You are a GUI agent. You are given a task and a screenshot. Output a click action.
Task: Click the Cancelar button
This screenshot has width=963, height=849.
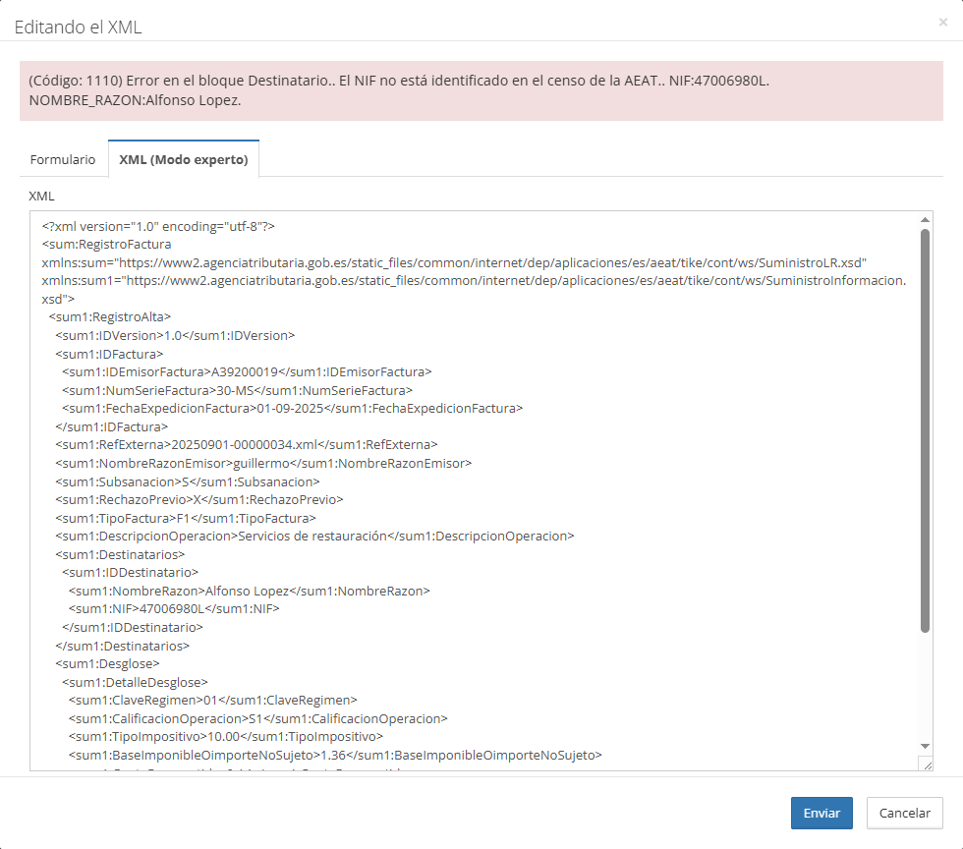coord(904,813)
